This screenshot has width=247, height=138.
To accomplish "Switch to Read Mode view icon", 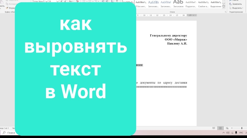I will click(x=214, y=128).
